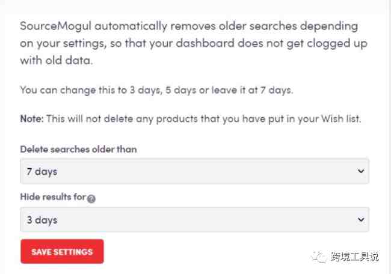The width and height of the screenshot is (391, 274).
Task: Save the settings with the red button
Action: [62, 251]
